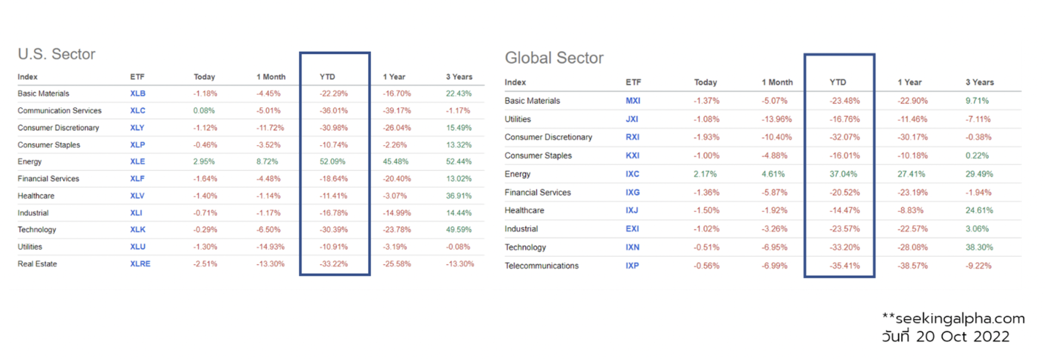1045x359 pixels.
Task: Open the IXC global Energy ETF
Action: (x=632, y=174)
